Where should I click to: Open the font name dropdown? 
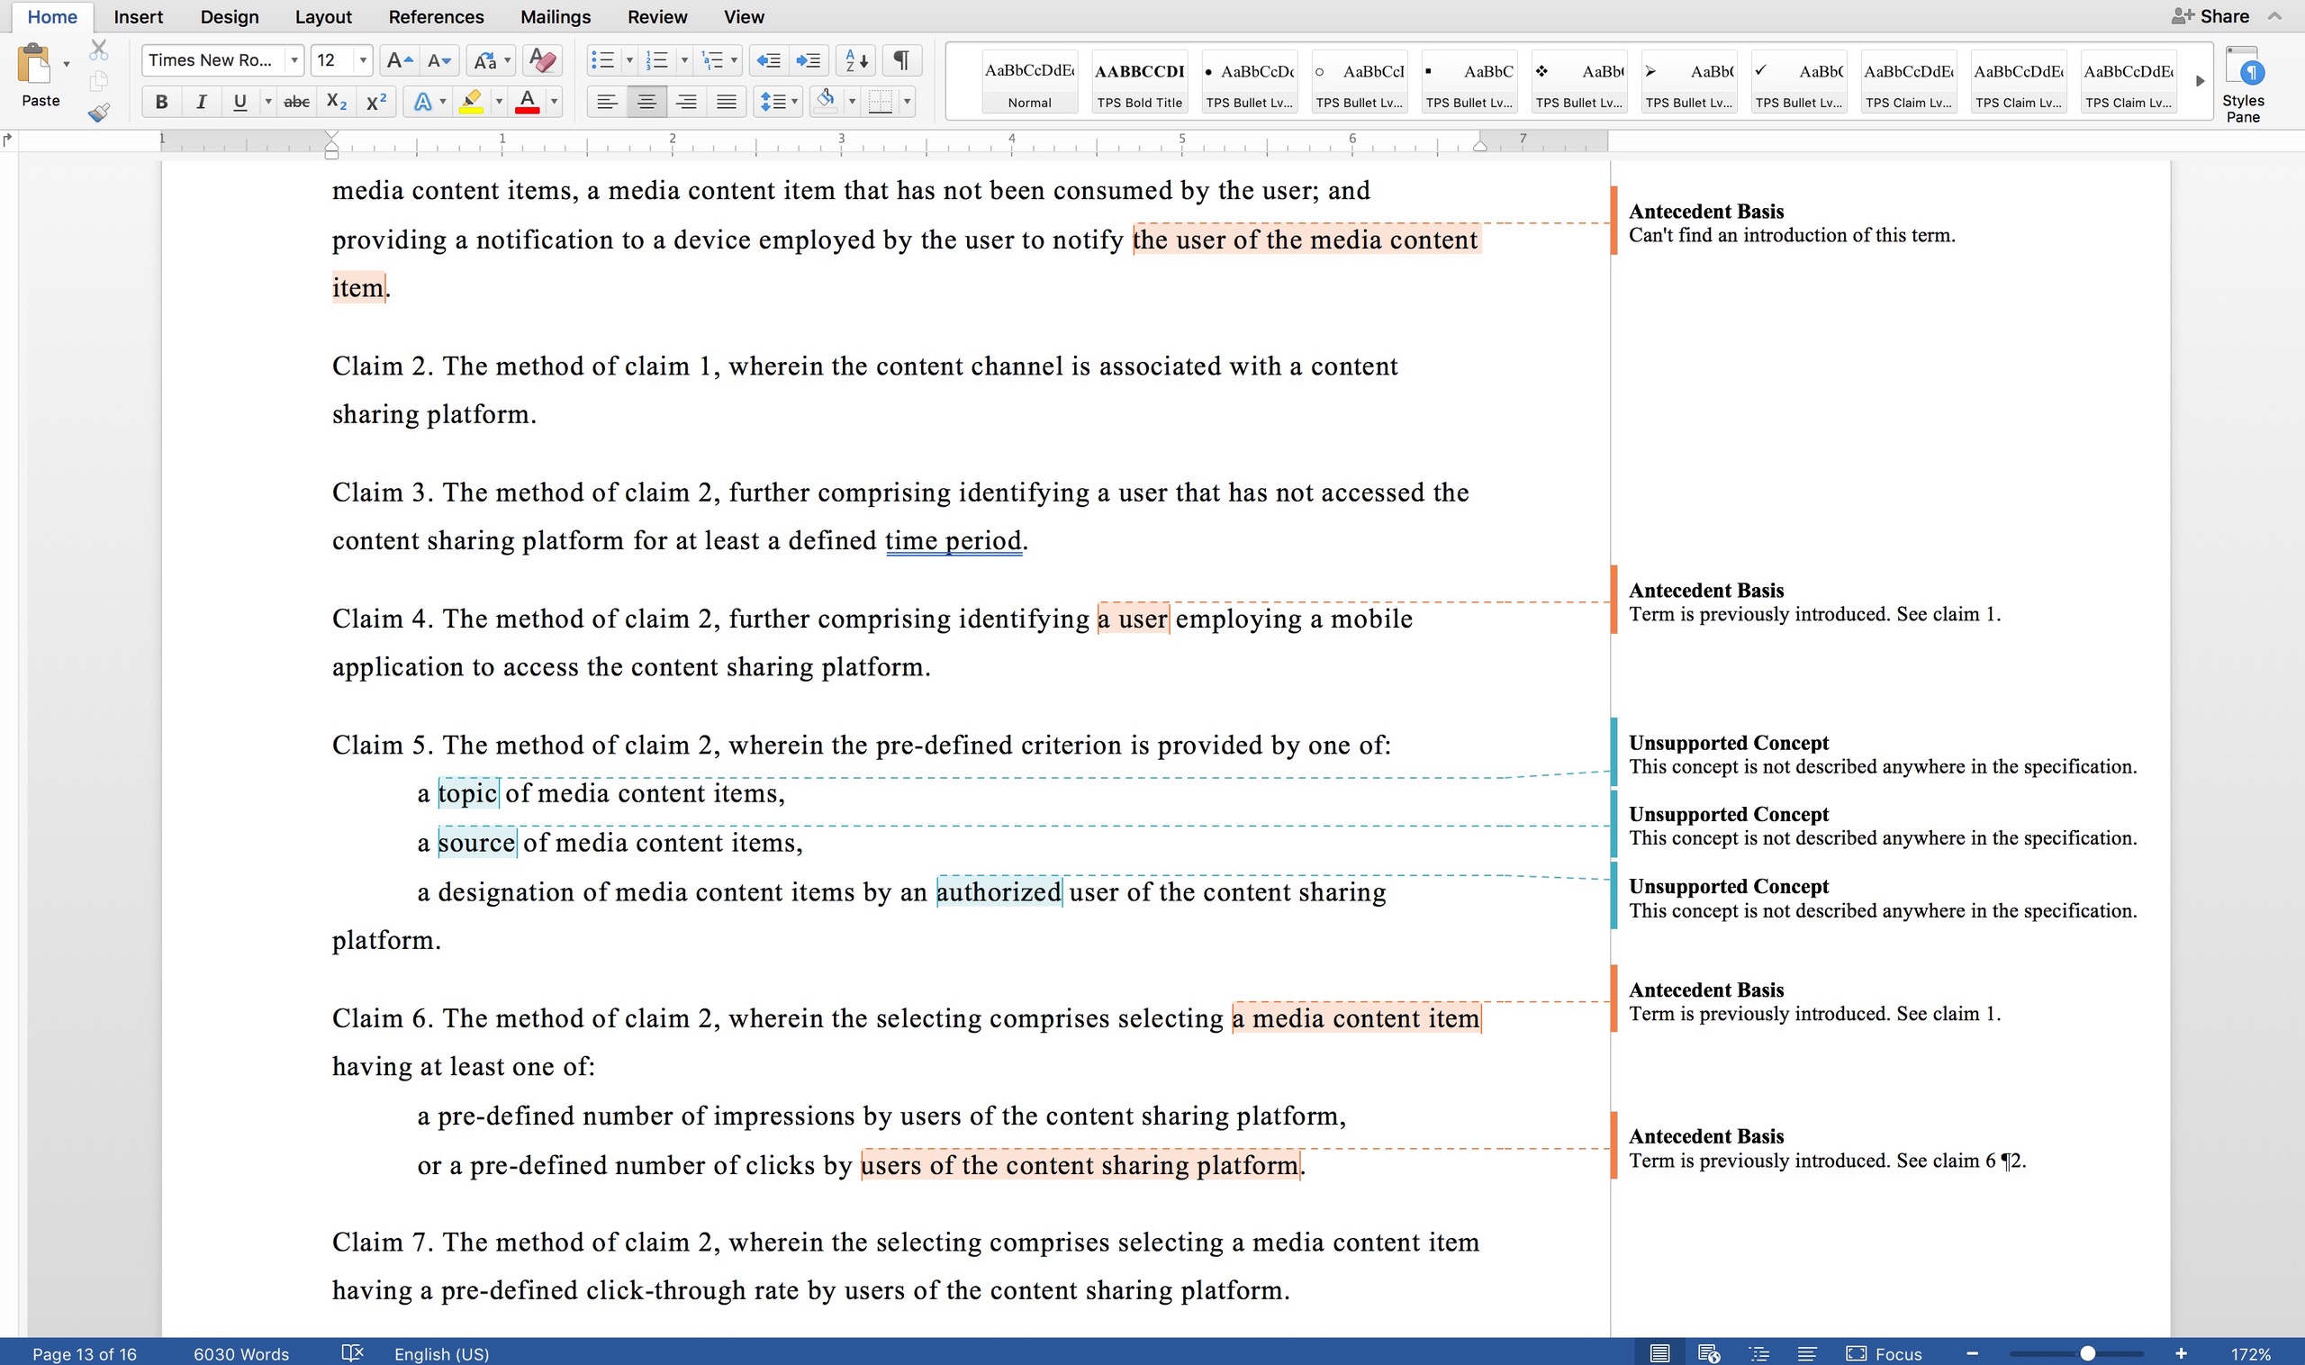point(294,60)
